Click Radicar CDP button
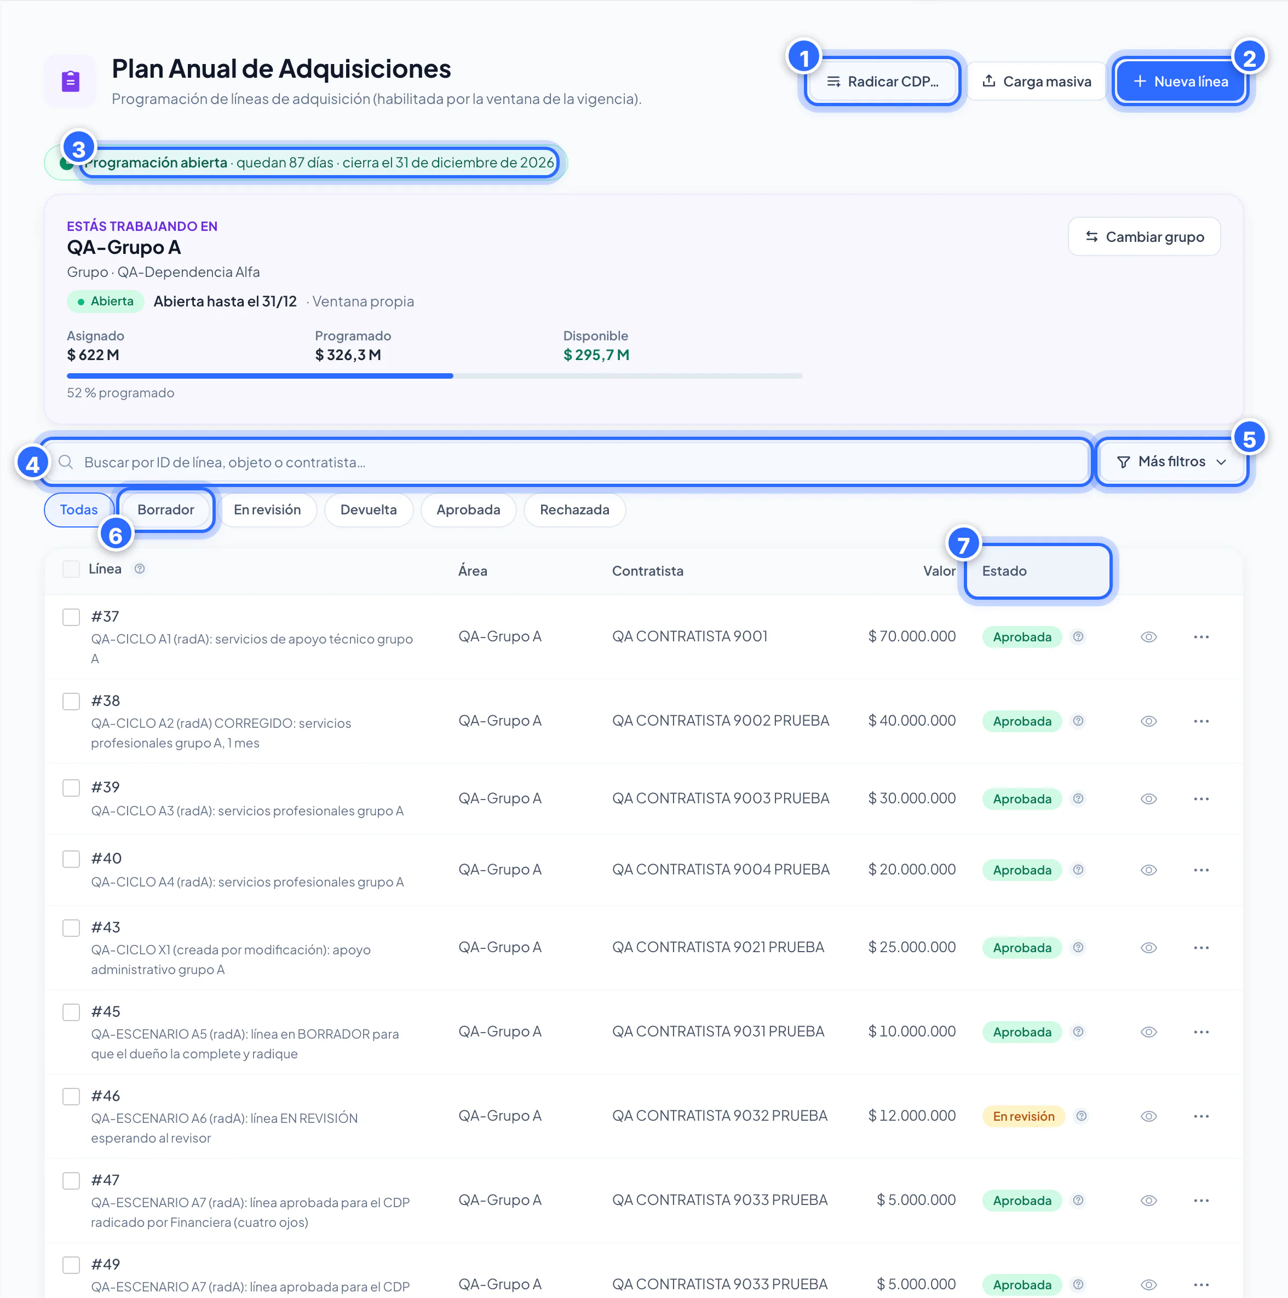The width and height of the screenshot is (1288, 1298). pyautogui.click(x=883, y=82)
